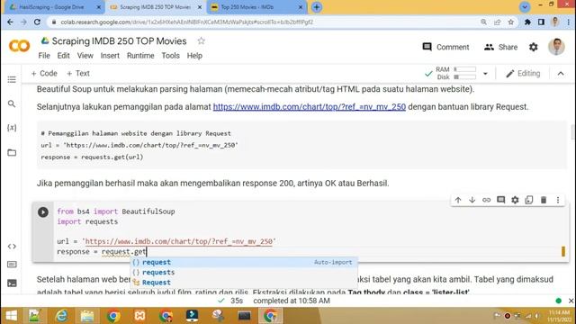Screen dimensions: 576x324
Task: Open Internet Explorer from taskbar
Action: 61,316
